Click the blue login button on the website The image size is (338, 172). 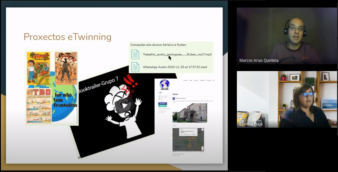coord(163,103)
